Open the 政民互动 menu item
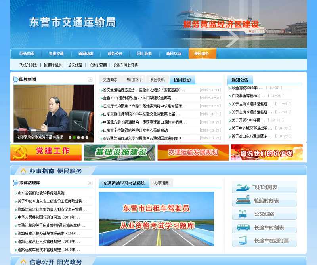The width and height of the screenshot is (317, 265). pyautogui.click(x=174, y=53)
